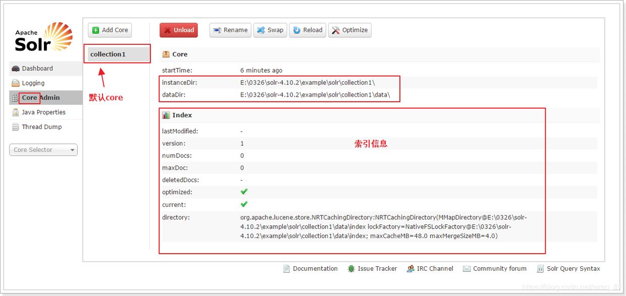626x296 pixels.
Task: Click the Add Core button
Action: [110, 30]
